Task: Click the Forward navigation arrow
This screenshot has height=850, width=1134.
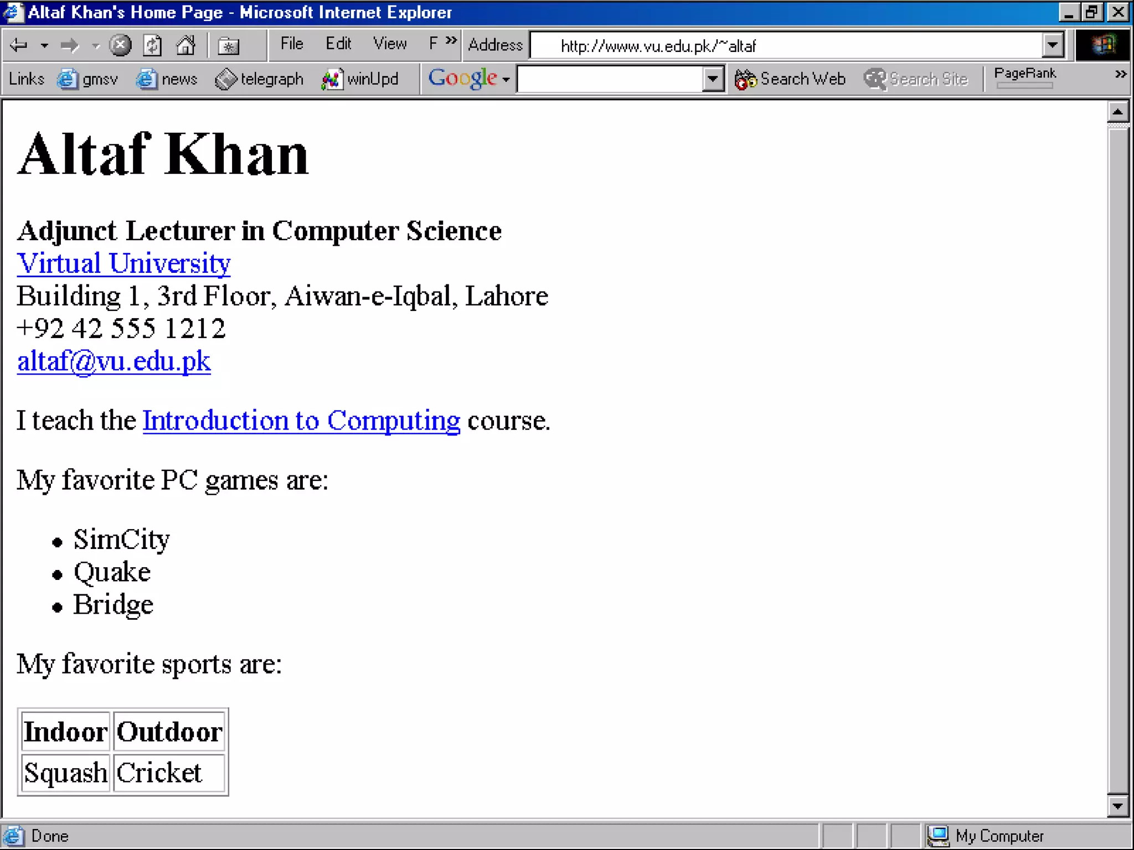Action: [x=70, y=45]
